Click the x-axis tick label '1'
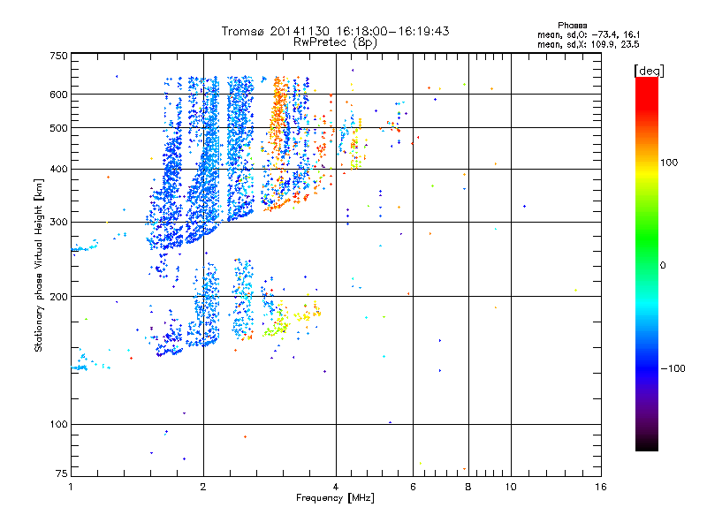 point(71,487)
